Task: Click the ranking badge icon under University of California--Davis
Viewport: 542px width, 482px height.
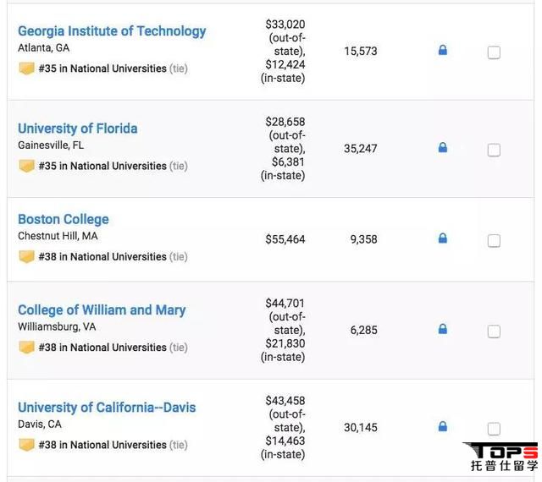Action: pos(26,445)
